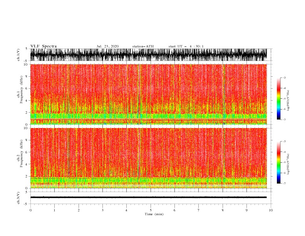The width and height of the screenshot is (305, 236).
Task: Click the ch.1 colorbar "log(PSD)(V²/Hz)" label
Action: pyautogui.click(x=288, y=101)
